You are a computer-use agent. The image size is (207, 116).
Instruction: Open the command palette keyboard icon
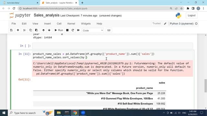109,30
